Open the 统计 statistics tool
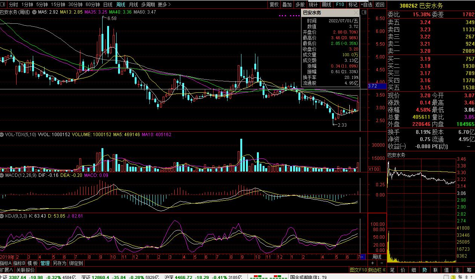475x279 pixels. point(313,5)
